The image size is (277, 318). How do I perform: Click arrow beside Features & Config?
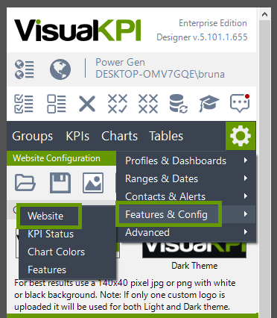click(x=246, y=214)
